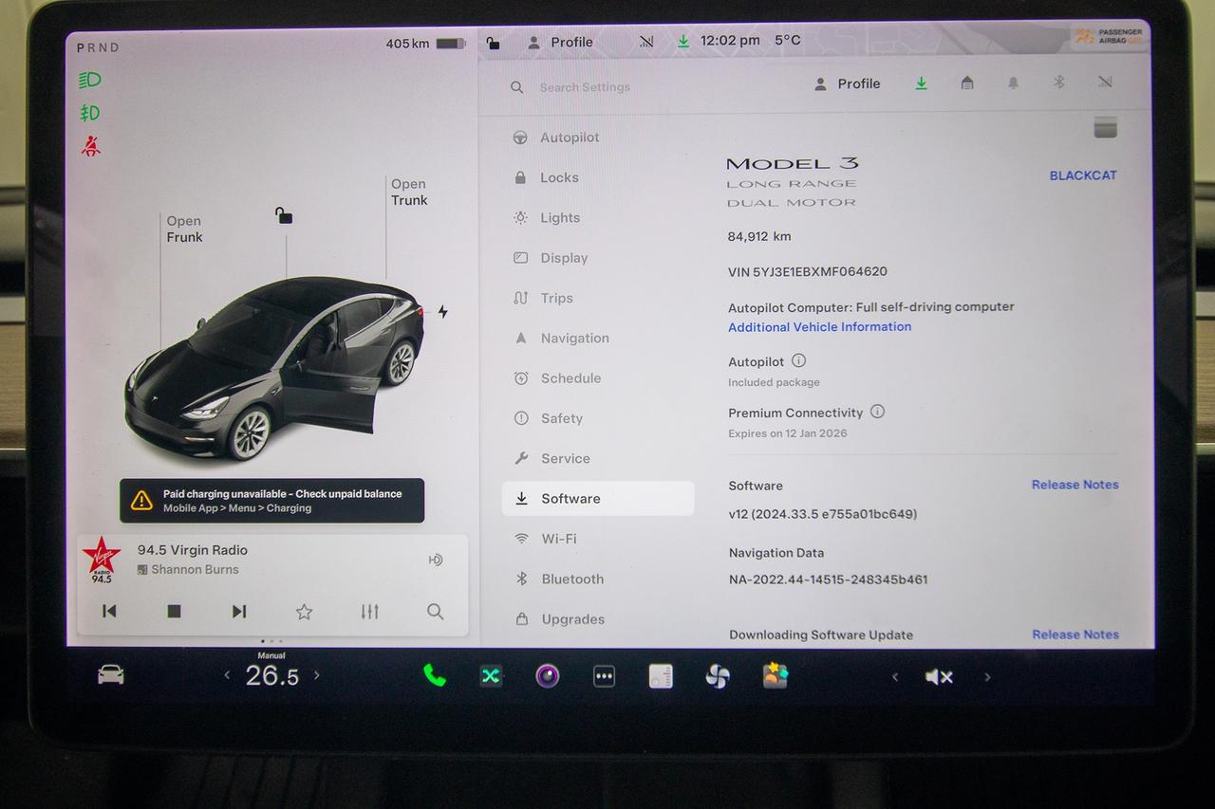Tap the settings header no-signal connectivity icon
The image size is (1215, 809).
point(1105,83)
